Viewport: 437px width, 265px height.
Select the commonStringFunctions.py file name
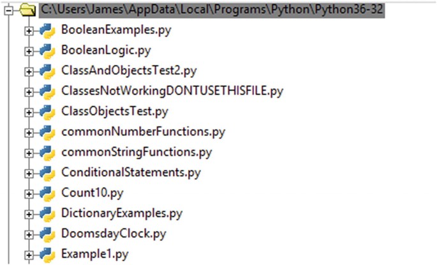pyautogui.click(x=137, y=153)
